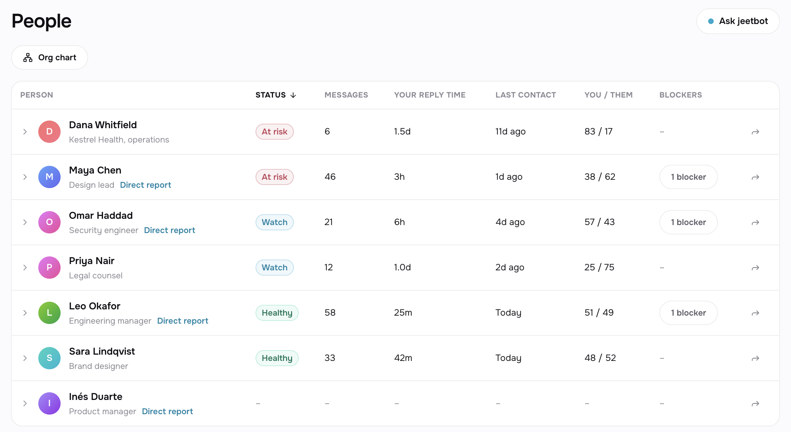Expand Maya Chen's row chevron
Viewport: 791px width, 432px height.
25,177
